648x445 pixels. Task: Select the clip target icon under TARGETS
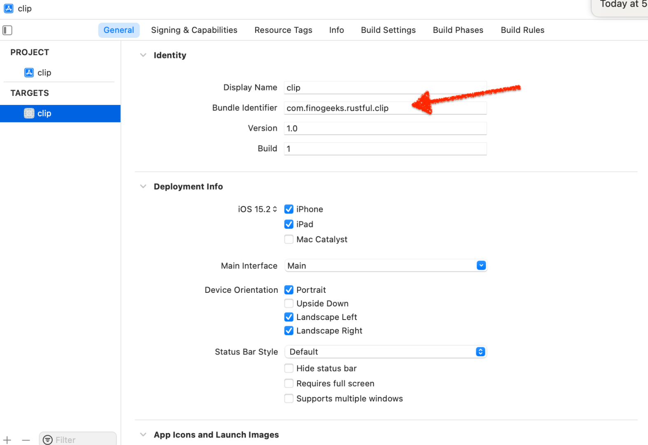click(x=29, y=114)
